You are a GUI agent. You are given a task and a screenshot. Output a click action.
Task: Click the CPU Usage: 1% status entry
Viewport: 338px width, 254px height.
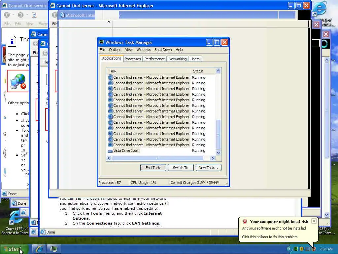[144, 183]
